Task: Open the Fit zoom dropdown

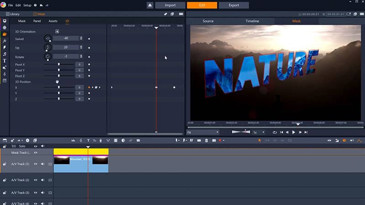Action: coord(203,132)
